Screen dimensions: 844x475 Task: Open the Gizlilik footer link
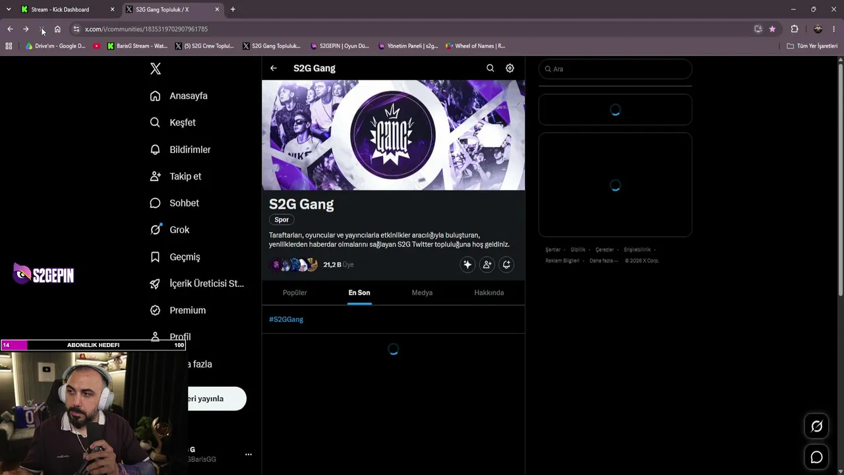[578, 250]
